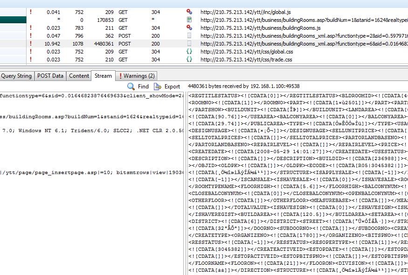Screen dimensions: 408x275
Task: Click the CSS braces icon for global.css
Action: tap(189, 52)
